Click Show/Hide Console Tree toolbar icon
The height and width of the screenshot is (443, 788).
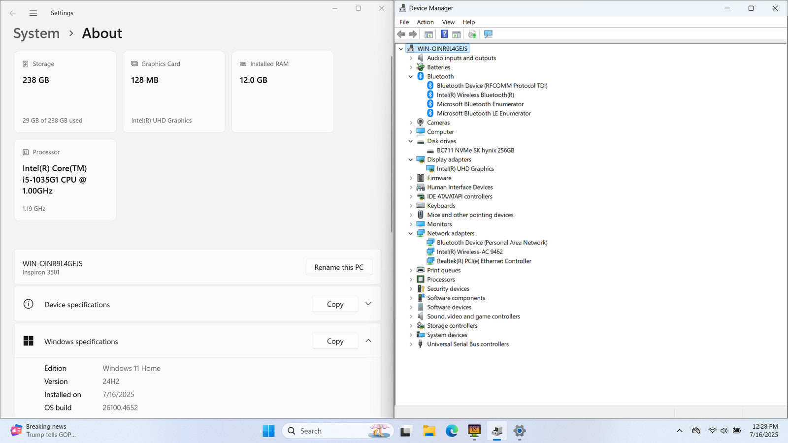tap(428, 34)
